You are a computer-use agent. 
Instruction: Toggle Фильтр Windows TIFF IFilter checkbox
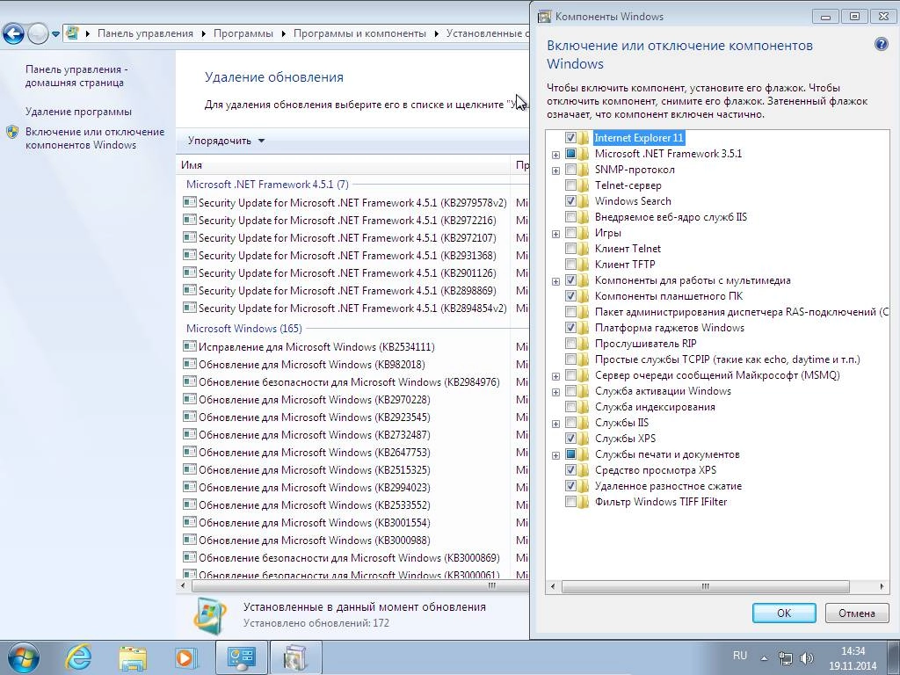pos(570,501)
